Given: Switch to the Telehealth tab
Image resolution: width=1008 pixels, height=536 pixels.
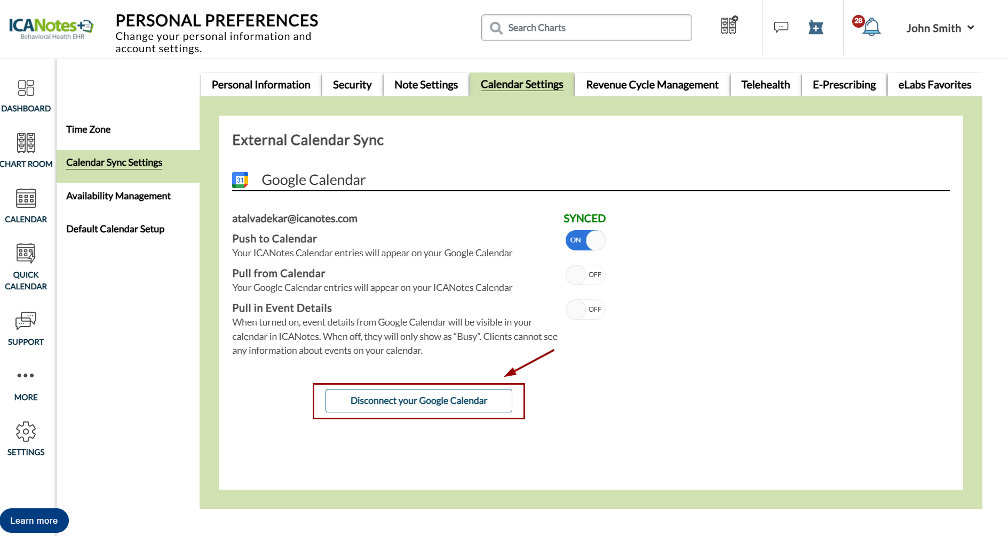Looking at the screenshot, I should pyautogui.click(x=765, y=85).
